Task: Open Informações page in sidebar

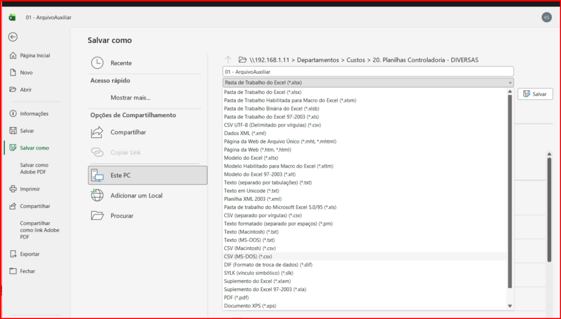Action: pyautogui.click(x=34, y=114)
